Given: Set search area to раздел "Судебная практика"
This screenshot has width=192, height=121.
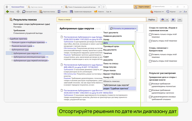Looking at the screenshot, I should click(119, 88).
